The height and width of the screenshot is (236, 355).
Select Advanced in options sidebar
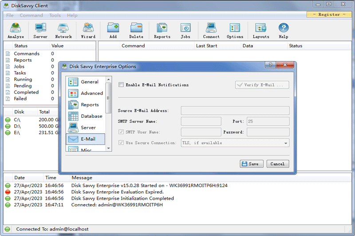[x=85, y=93]
